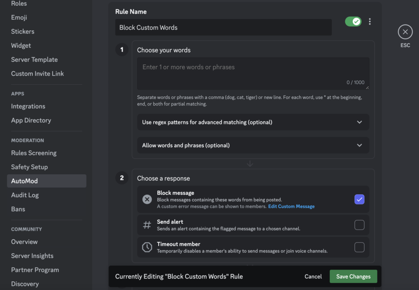The image size is (419, 290).
Task: Open the Widget settings page
Action: tap(21, 46)
